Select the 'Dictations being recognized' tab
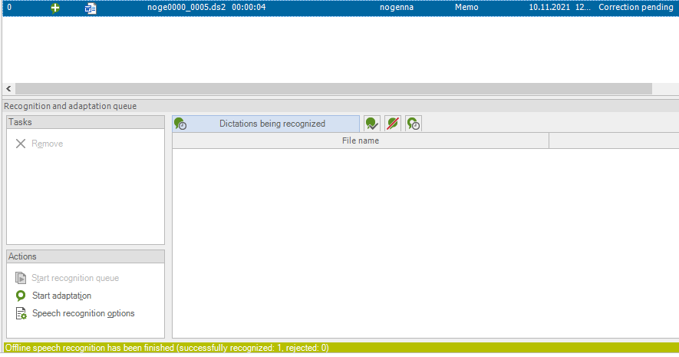The width and height of the screenshot is (679, 357). point(266,124)
